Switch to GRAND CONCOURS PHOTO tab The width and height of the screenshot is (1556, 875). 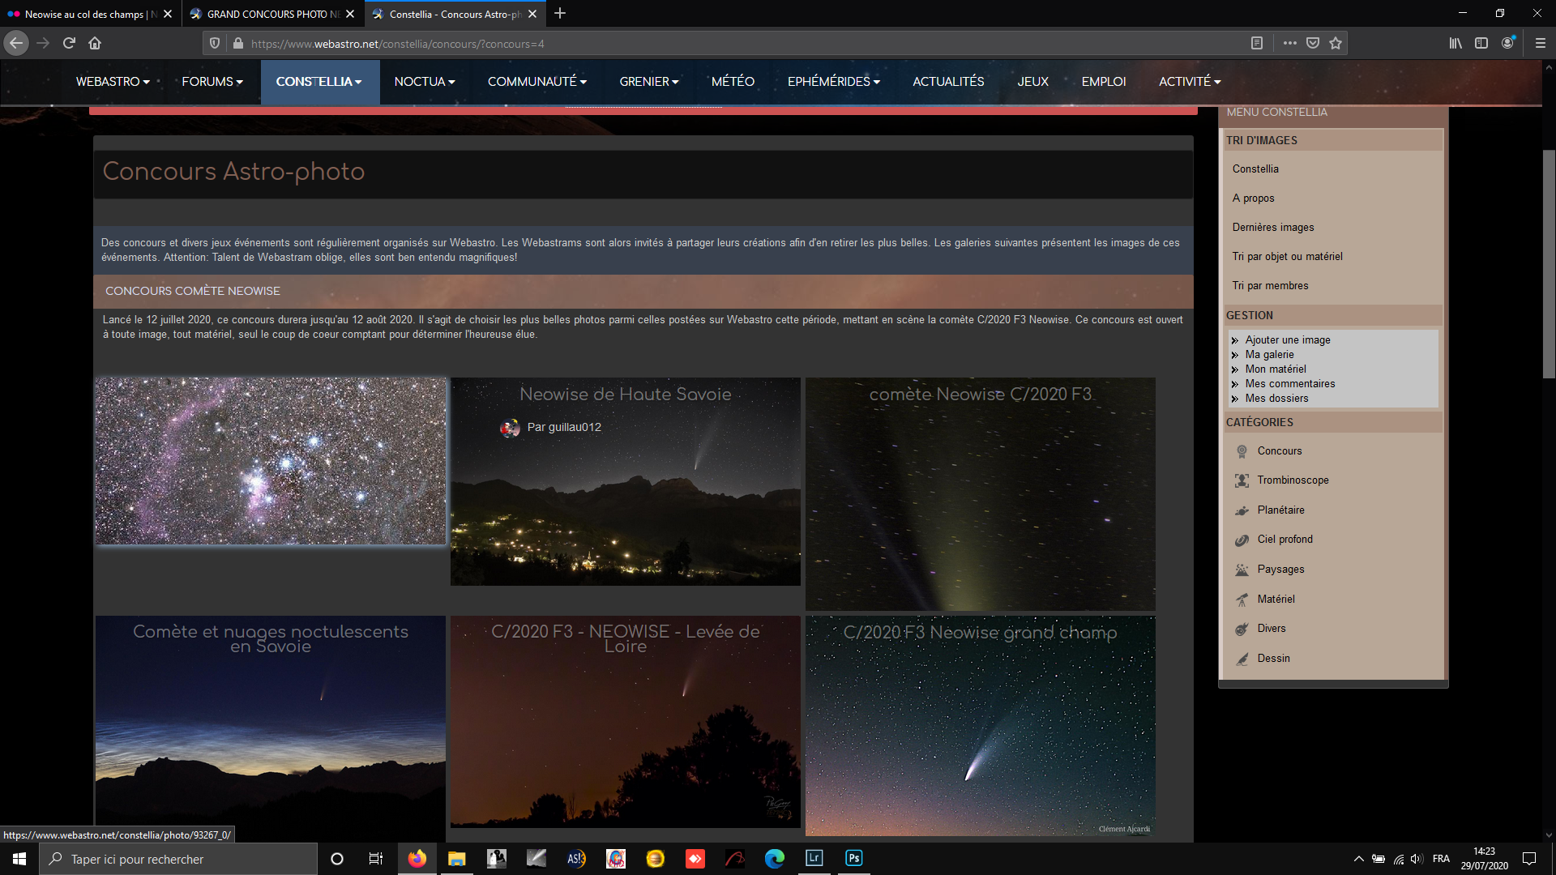[x=266, y=14]
